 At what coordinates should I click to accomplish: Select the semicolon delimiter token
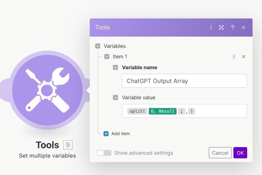182,111
